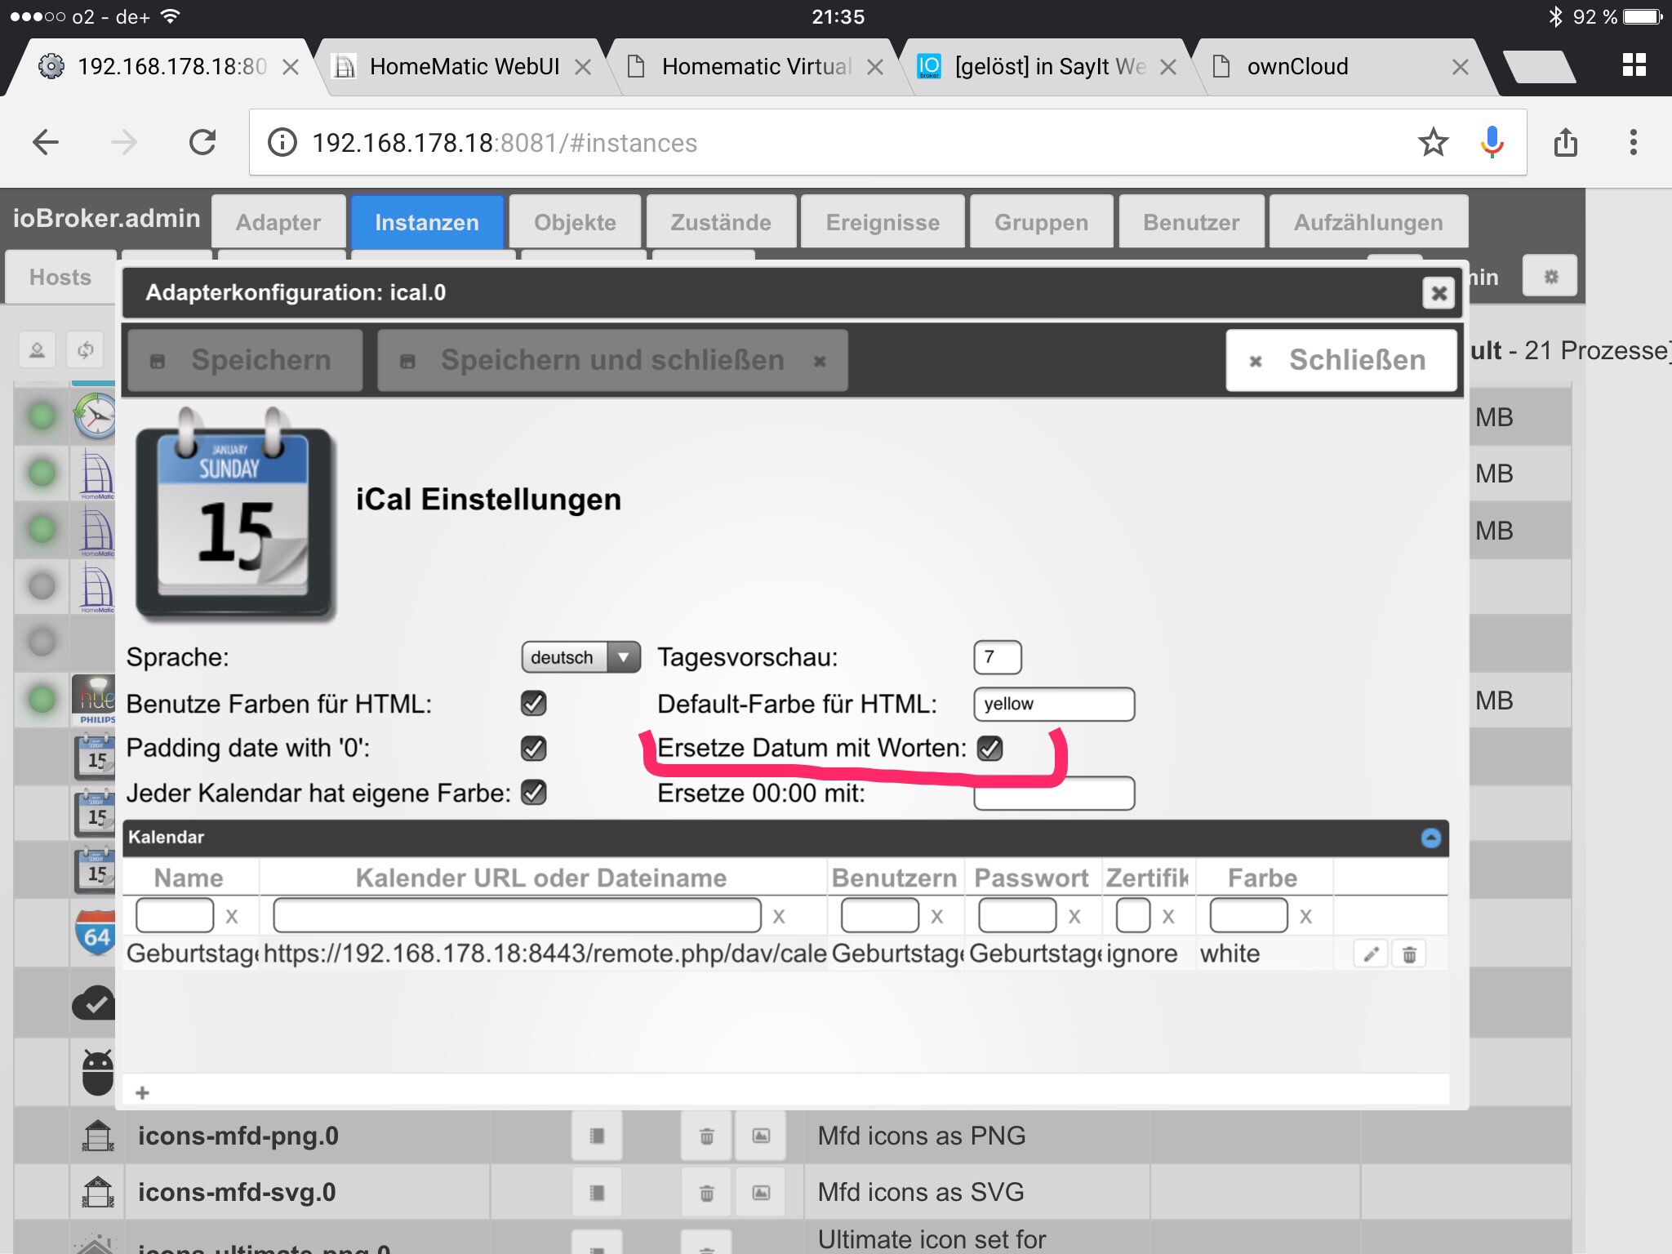Open the three-dot browser menu
Screen dimensions: 1672x1254
tap(1633, 143)
